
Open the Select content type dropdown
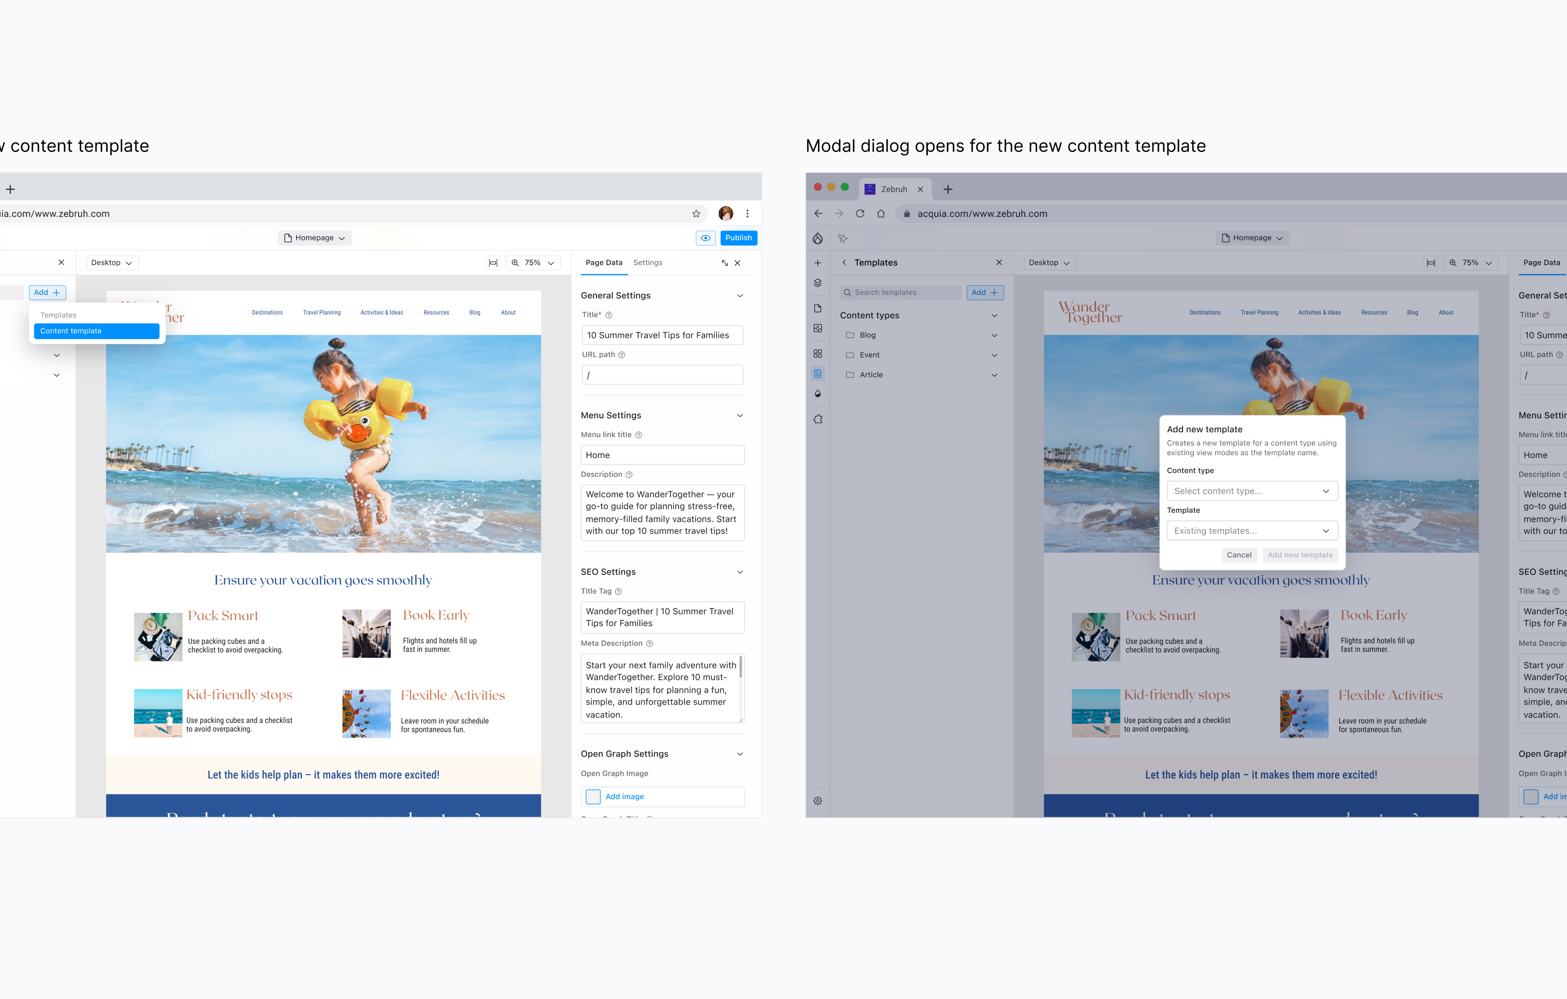coord(1251,491)
